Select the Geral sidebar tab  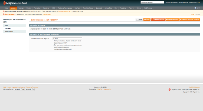pyautogui.click(x=15, y=25)
